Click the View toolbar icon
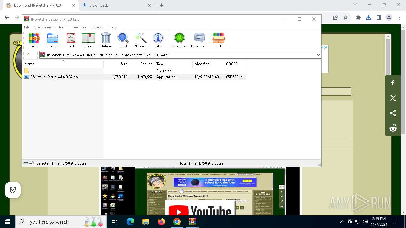The height and width of the screenshot is (228, 406). pyautogui.click(x=88, y=40)
